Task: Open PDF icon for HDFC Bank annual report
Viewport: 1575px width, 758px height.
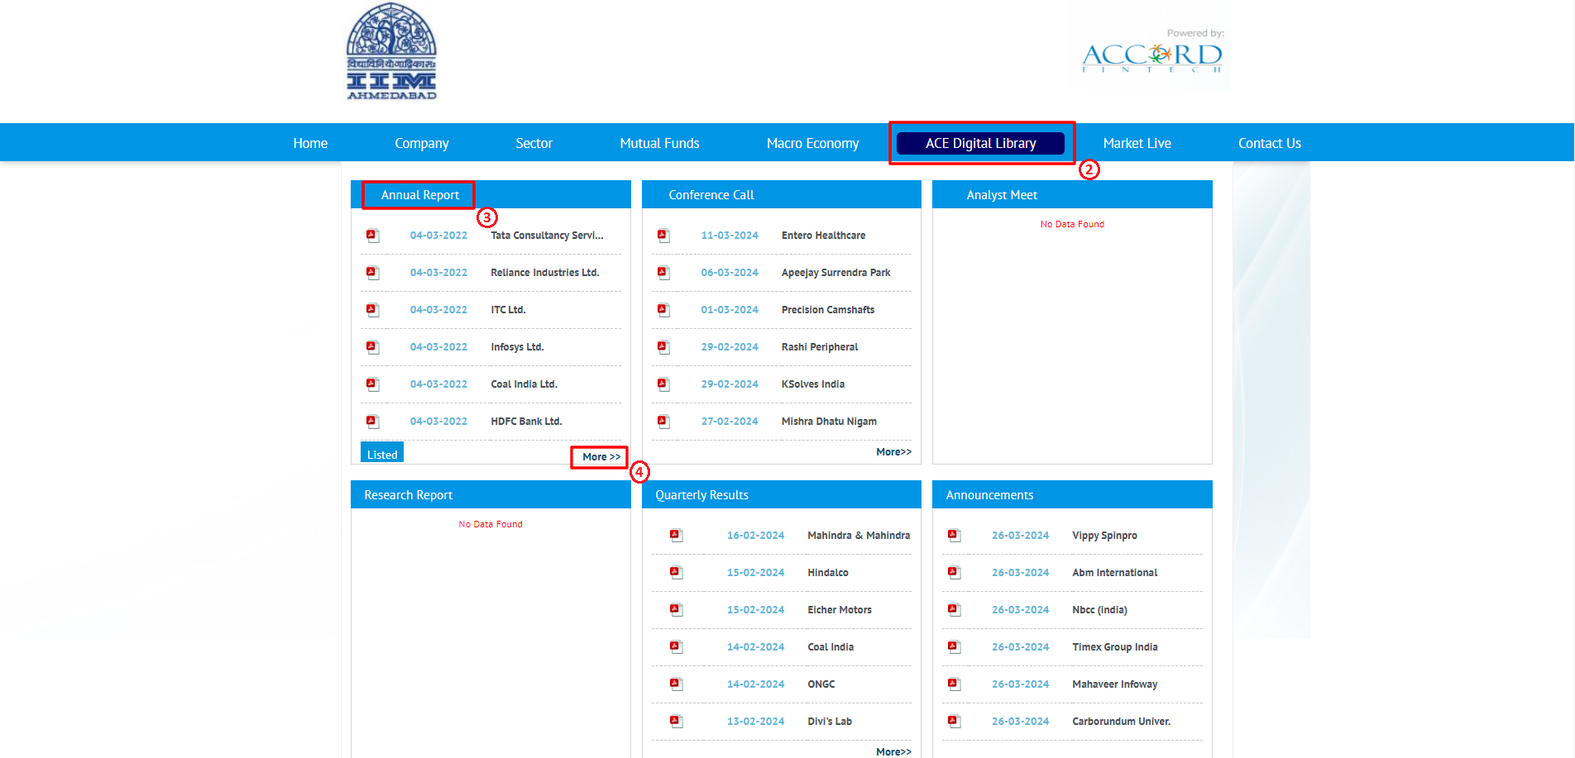Action: coord(372,422)
